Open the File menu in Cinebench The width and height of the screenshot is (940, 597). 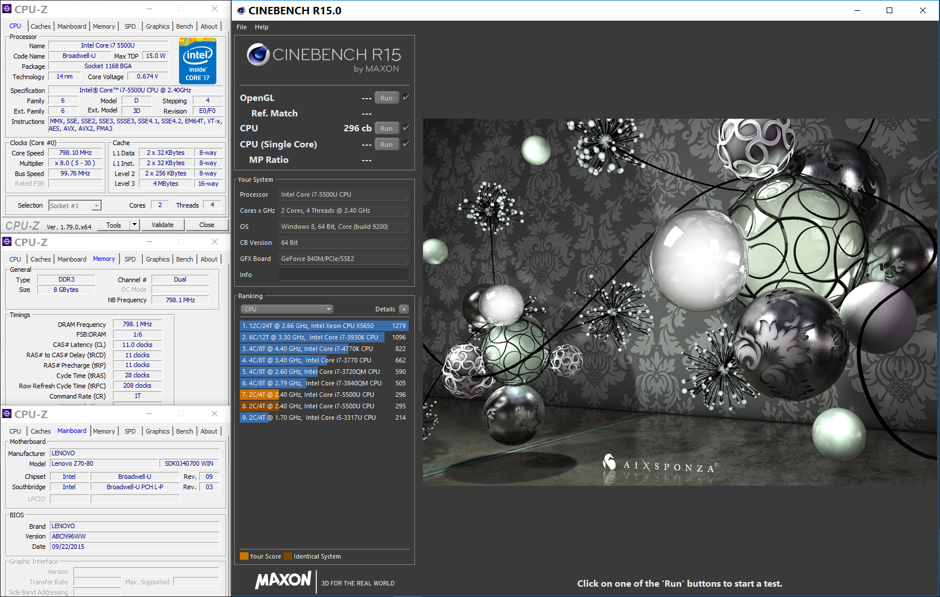pos(242,27)
